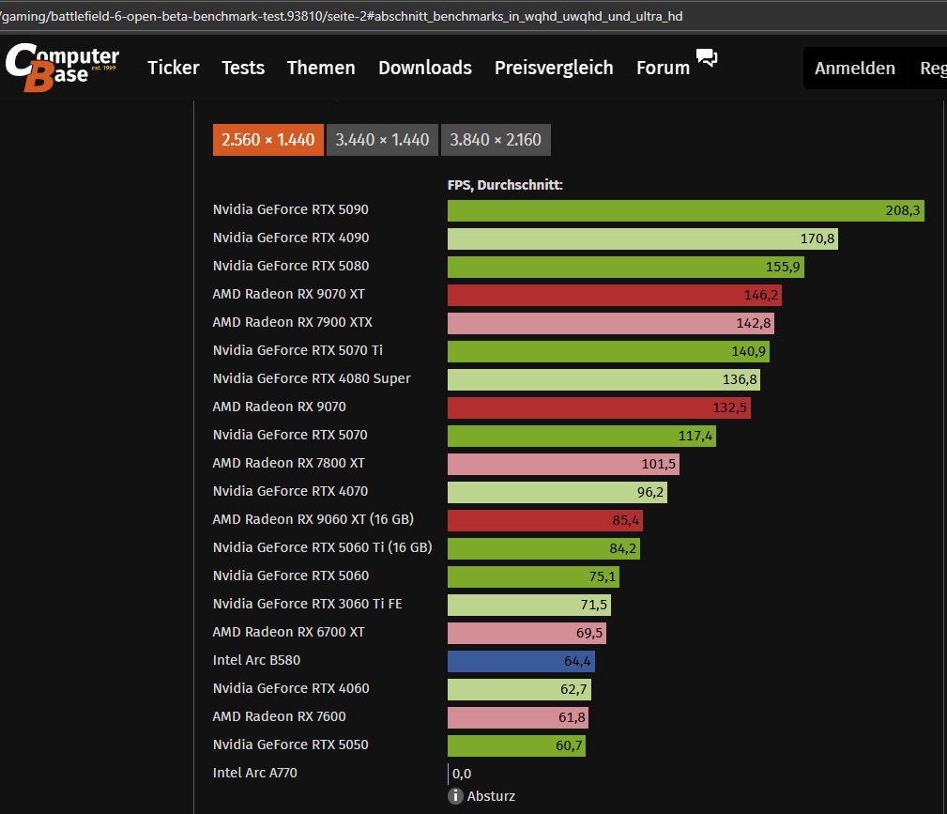The image size is (947, 814).
Task: Click the RTX 5070 bar showing 117,4
Action: [582, 436]
